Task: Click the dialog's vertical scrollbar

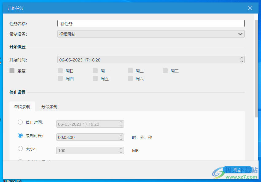Action: [256, 68]
